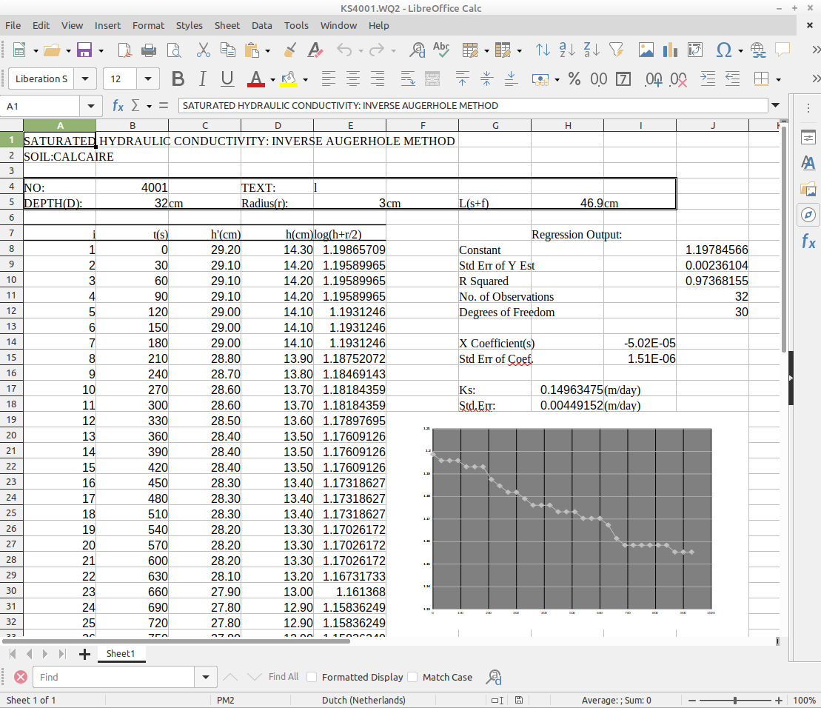Open the Print icon in toolbar
The width and height of the screenshot is (821, 708).
tap(149, 50)
